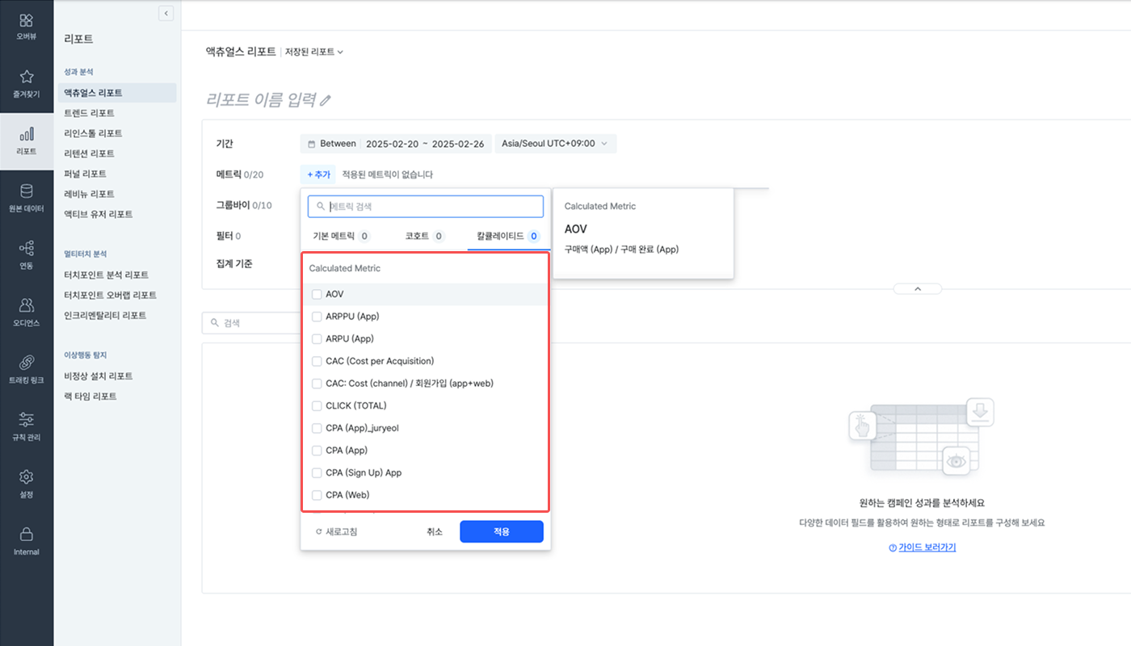Open the 즐겨찾기 star icon
Screen dimensions: 1131x646
(x=27, y=77)
